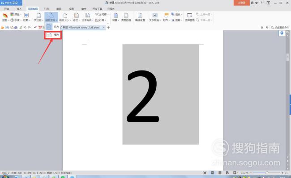291x178 pixels.
Task: Open 稿纸设置 manuscript paper settings
Action: (140, 17)
